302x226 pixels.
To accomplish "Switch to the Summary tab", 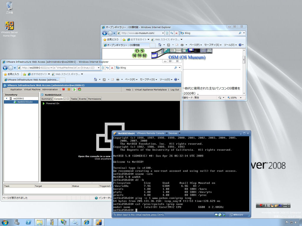I will tap(47, 99).
